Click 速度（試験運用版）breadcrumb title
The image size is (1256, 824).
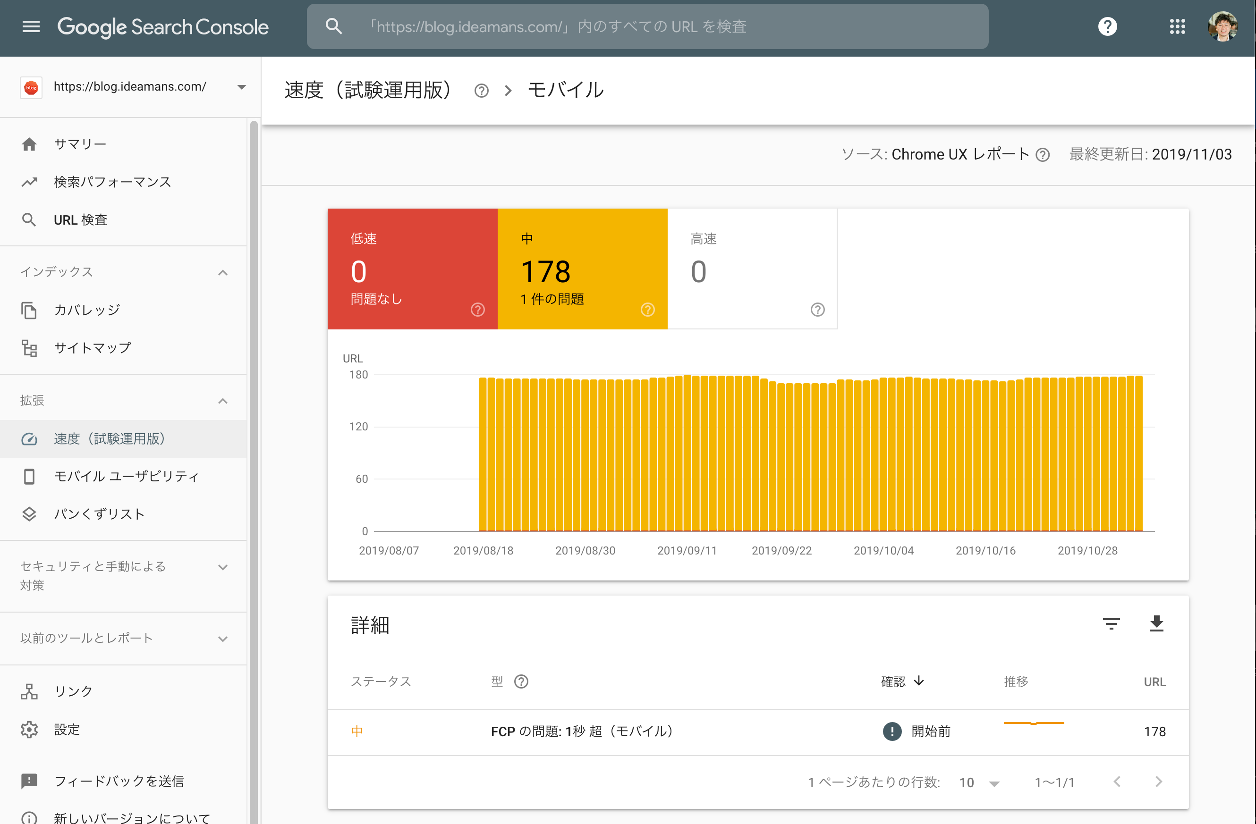367,90
